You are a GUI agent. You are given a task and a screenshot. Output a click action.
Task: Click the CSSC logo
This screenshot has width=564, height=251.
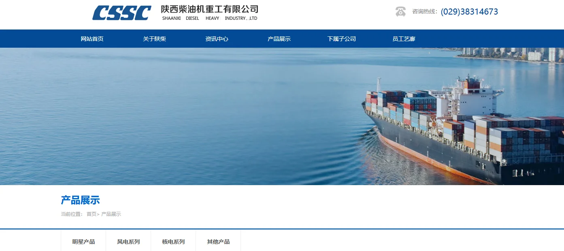121,13
